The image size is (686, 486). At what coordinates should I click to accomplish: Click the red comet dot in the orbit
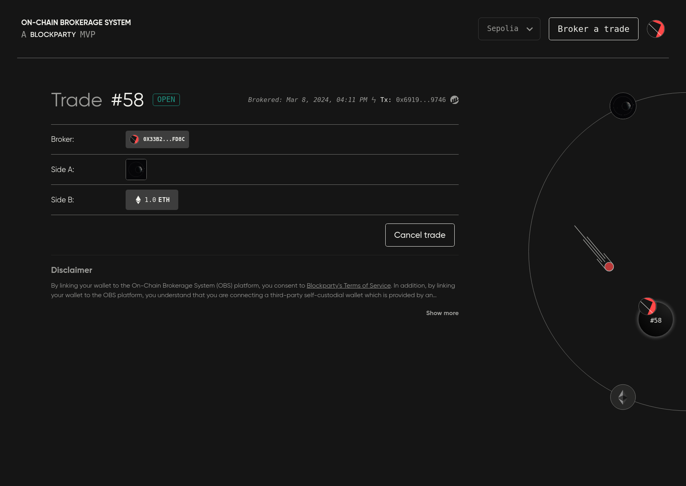click(x=609, y=267)
